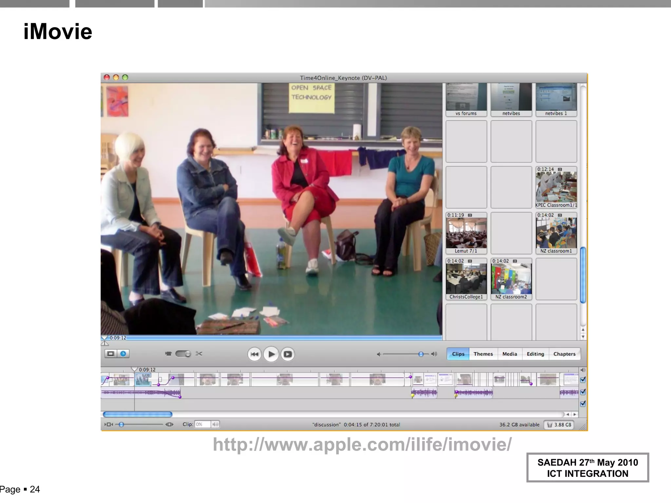Select the "ChristsCollege1" clip thumbnail
The width and height of the screenshot is (671, 503).
(x=466, y=279)
